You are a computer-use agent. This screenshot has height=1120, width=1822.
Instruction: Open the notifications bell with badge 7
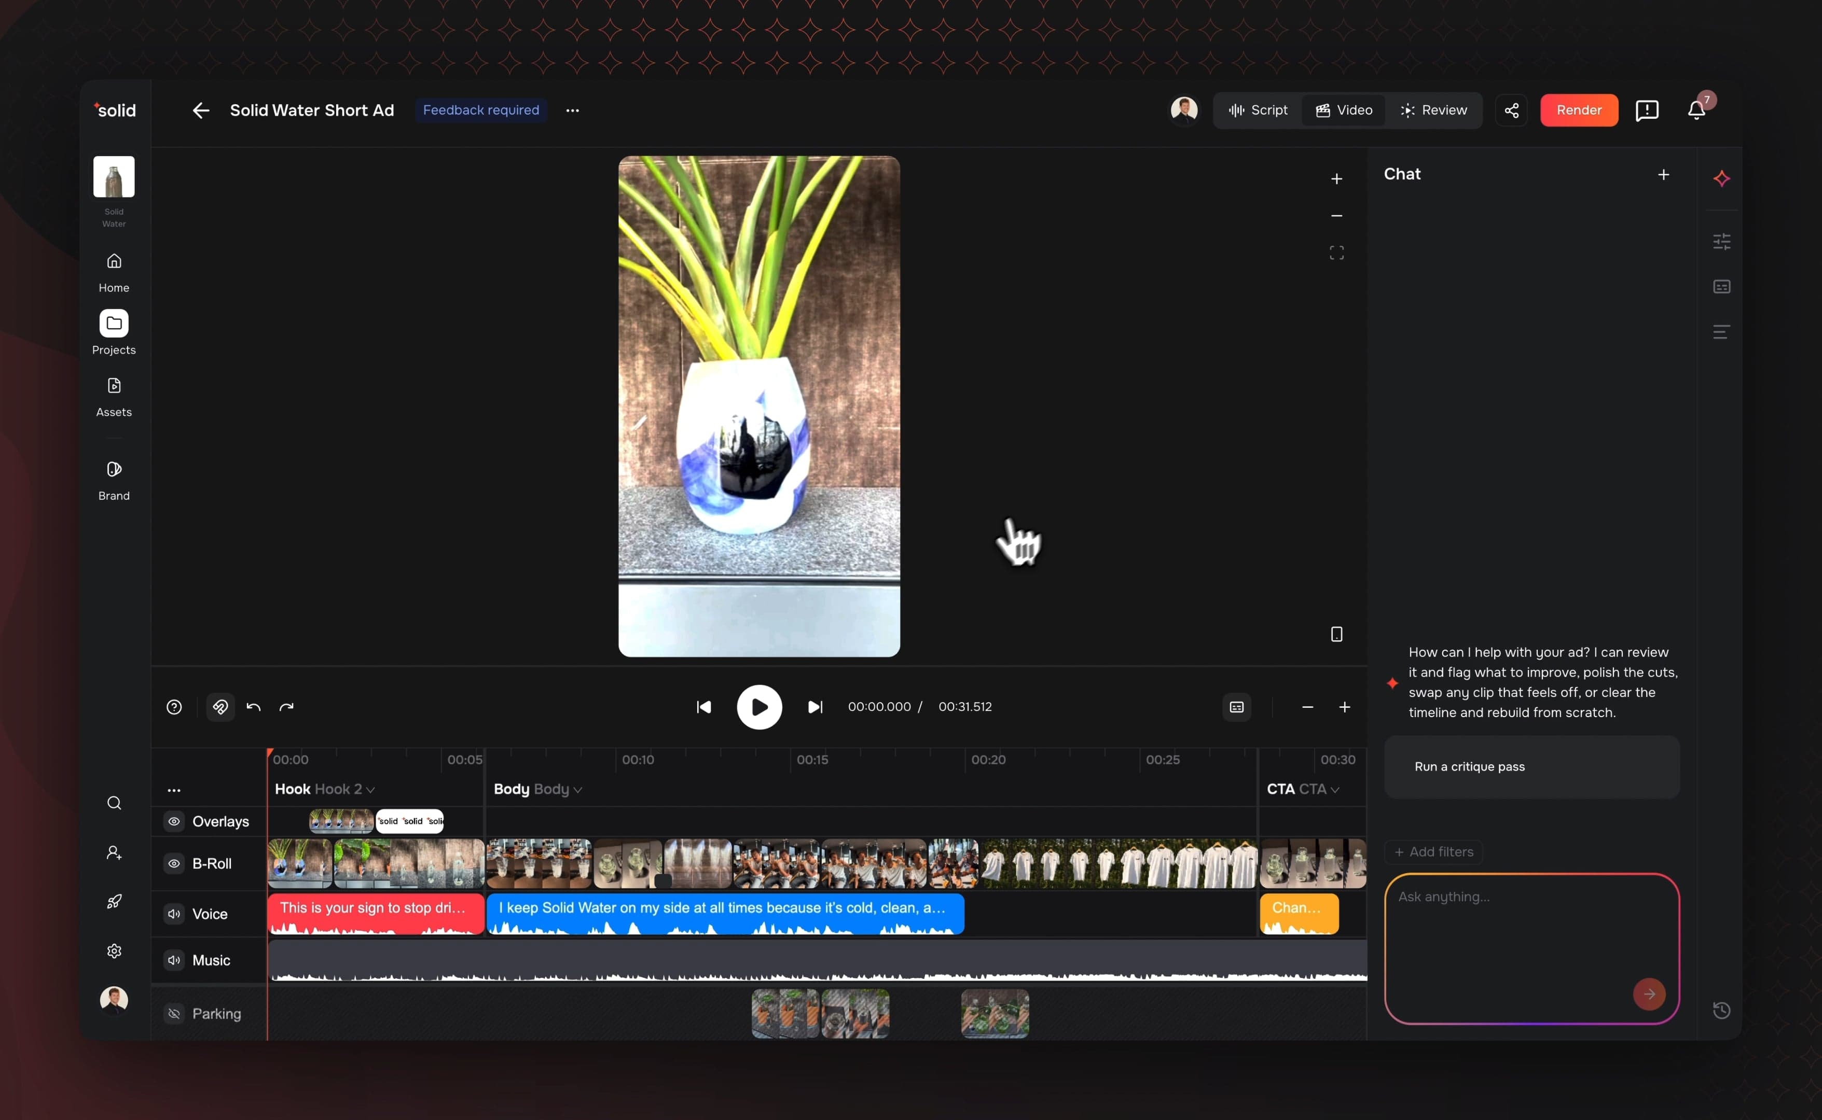1697,110
